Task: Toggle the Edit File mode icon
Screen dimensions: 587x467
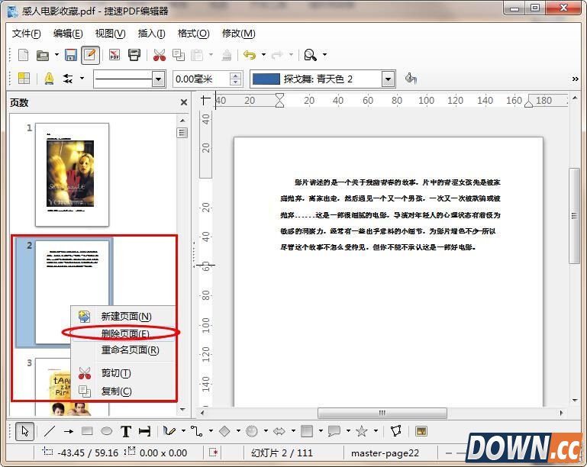Action: pos(89,55)
